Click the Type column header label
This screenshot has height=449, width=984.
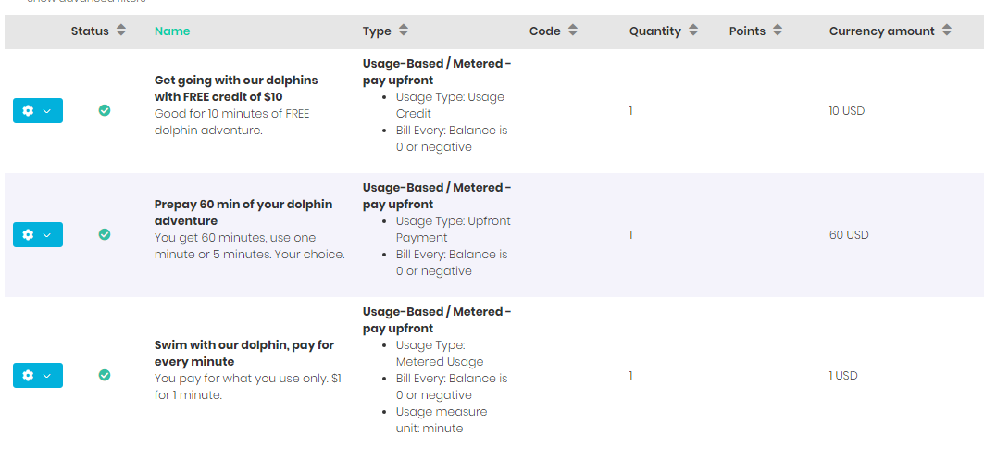point(377,31)
